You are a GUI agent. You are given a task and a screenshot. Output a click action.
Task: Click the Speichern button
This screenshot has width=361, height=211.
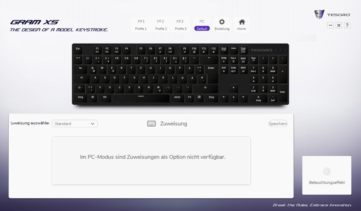point(278,124)
